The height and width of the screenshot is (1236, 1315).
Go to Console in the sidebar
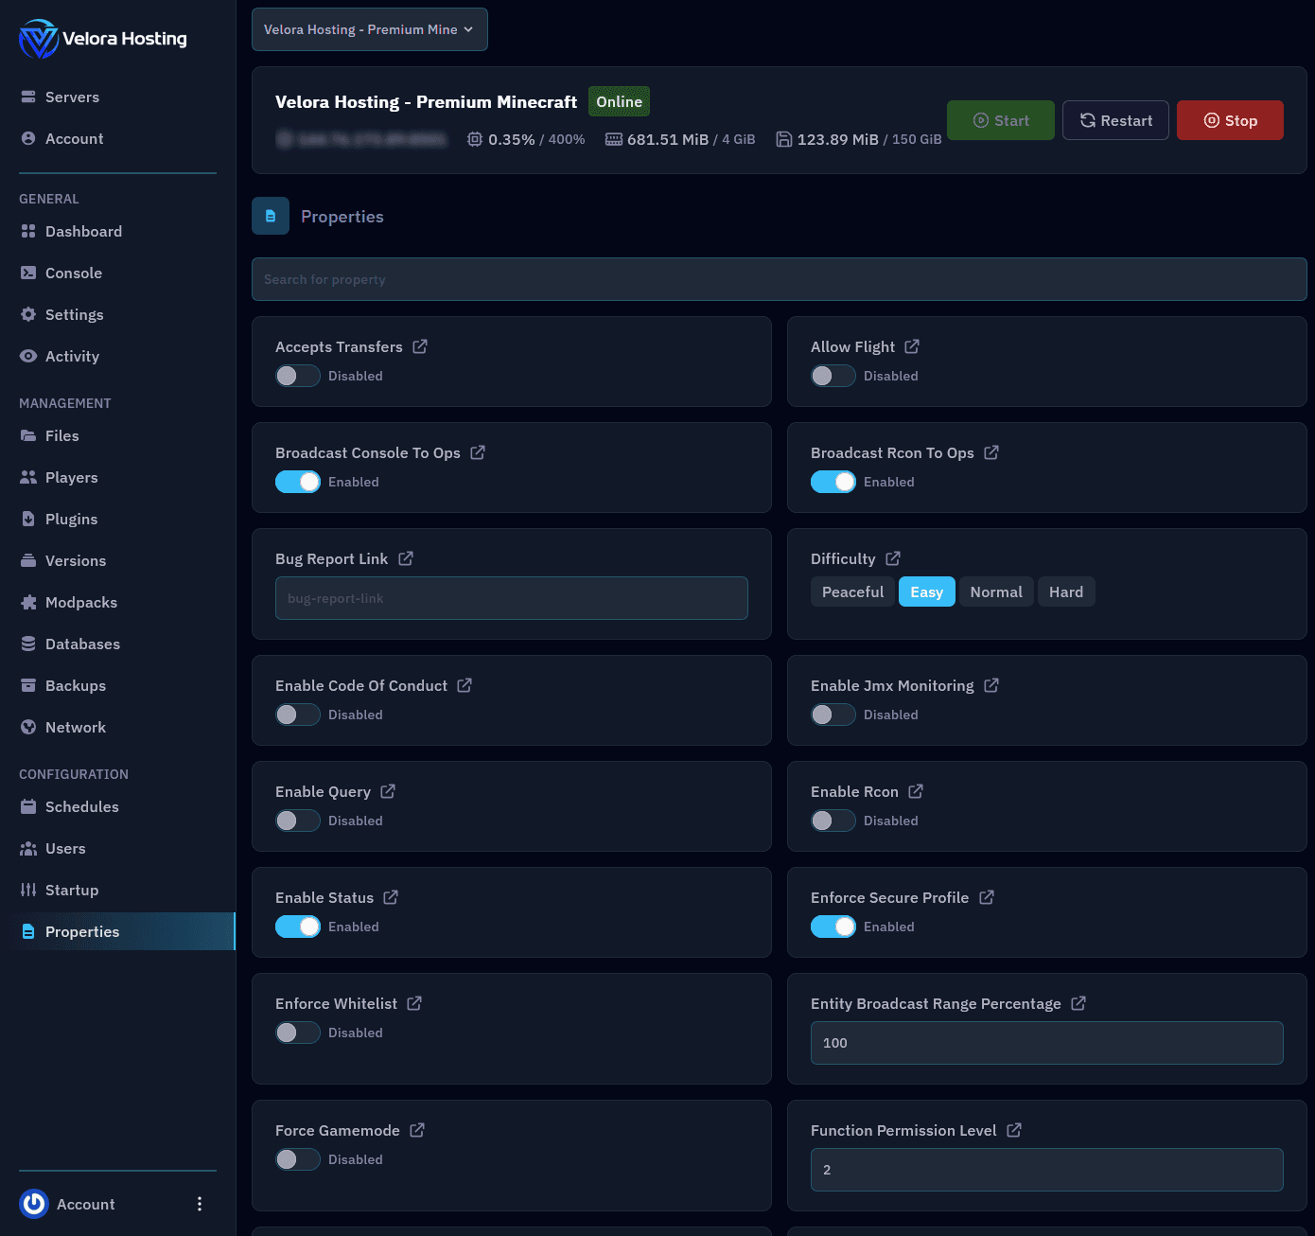pyautogui.click(x=73, y=273)
